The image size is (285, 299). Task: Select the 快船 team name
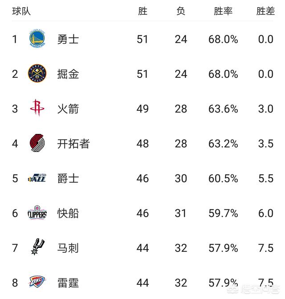coord(68,213)
